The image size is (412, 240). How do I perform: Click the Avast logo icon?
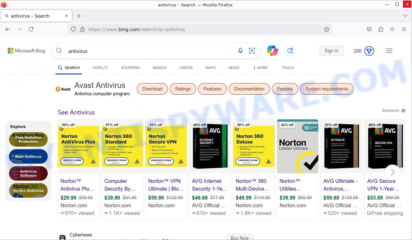(63, 89)
